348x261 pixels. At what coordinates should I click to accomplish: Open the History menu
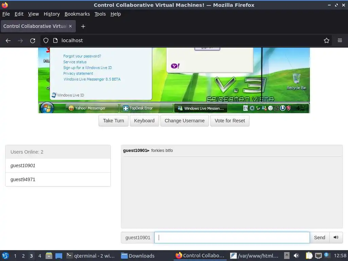[x=52, y=14]
